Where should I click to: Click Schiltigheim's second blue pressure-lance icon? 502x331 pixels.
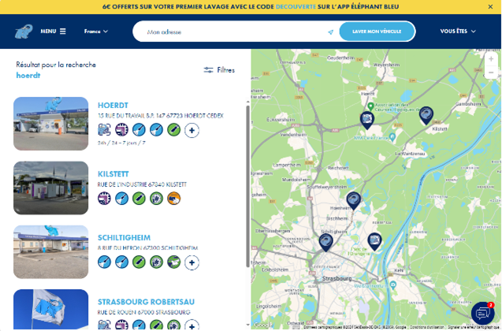coord(121,262)
